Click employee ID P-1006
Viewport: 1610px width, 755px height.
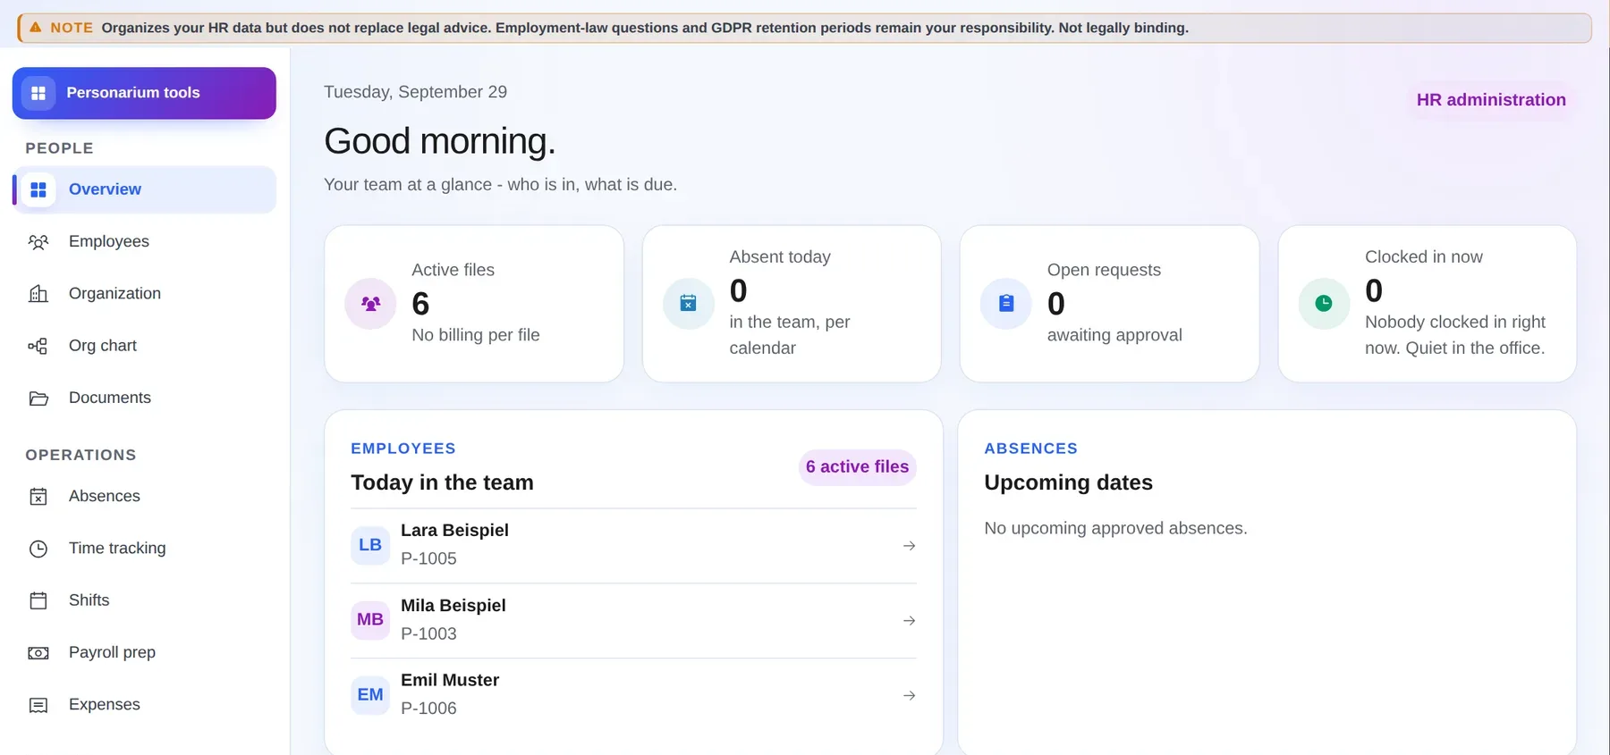click(428, 709)
